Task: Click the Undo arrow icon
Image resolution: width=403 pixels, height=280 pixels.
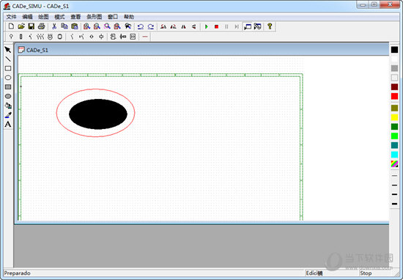Action: [x=141, y=26]
